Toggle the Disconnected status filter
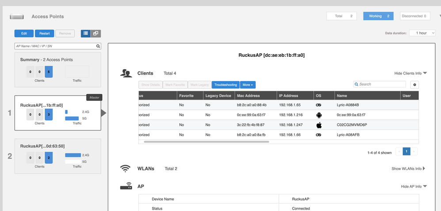The height and width of the screenshot is (211, 441). click(414, 16)
